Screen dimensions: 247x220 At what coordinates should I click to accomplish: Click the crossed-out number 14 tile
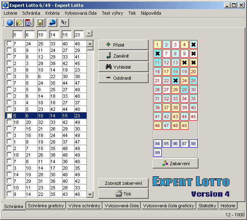click(x=184, y=63)
